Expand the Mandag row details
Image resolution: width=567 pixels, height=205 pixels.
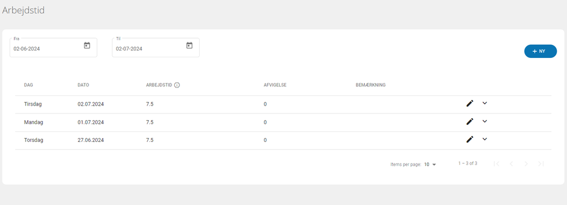(x=485, y=121)
